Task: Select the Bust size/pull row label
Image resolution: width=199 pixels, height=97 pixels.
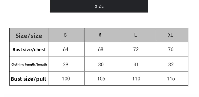Action: [x=29, y=79]
